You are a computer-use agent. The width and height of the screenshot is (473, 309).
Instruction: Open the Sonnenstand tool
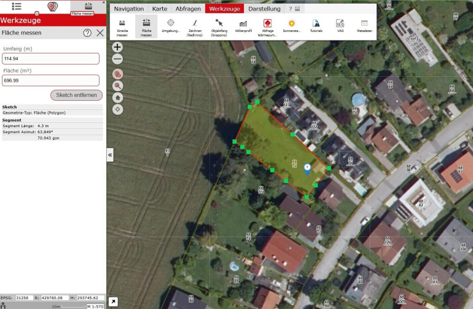(292, 26)
